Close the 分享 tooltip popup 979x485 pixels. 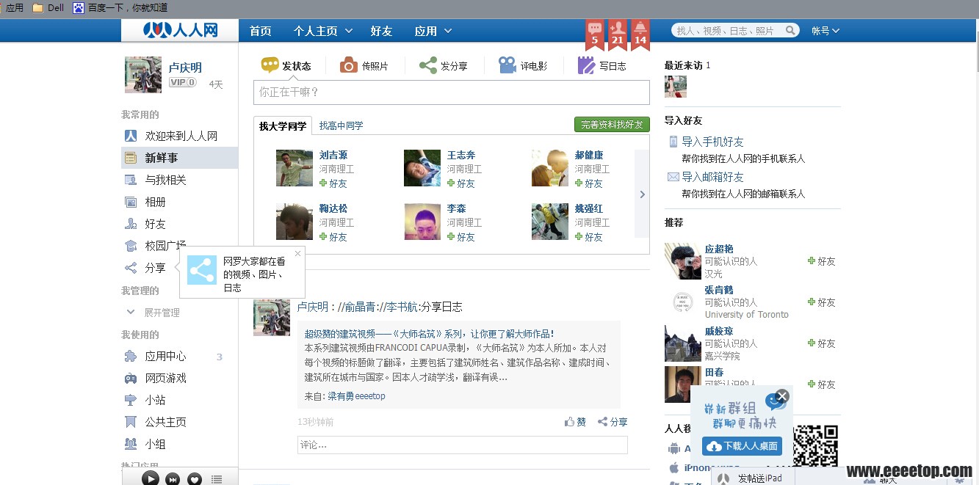click(297, 253)
